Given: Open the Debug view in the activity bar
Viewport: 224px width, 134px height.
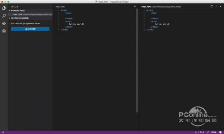Looking at the screenshot, I should pos(4,31).
